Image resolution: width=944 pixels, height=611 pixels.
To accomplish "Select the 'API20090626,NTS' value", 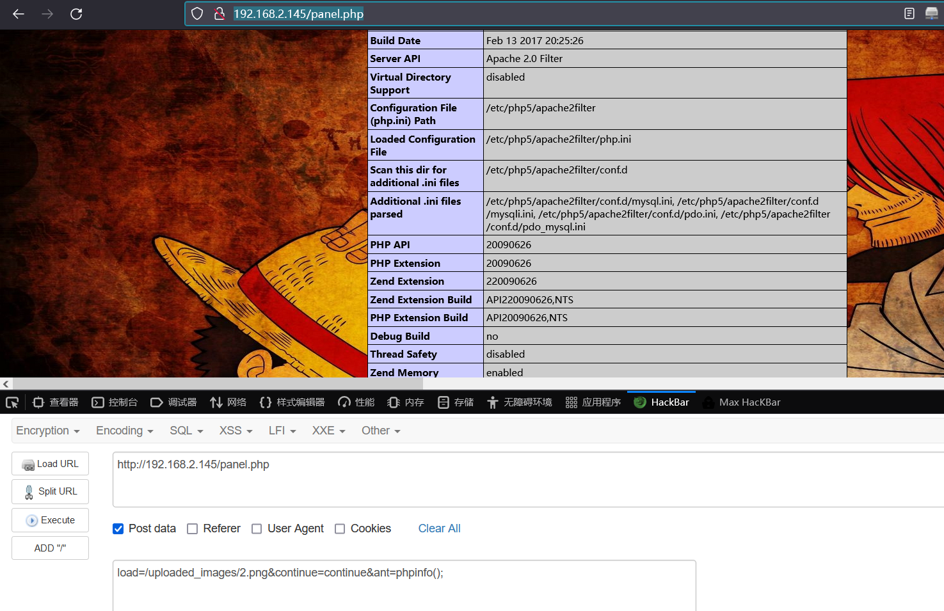I will coord(527,318).
